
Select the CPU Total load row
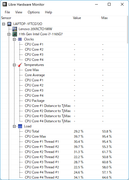point(63,131)
